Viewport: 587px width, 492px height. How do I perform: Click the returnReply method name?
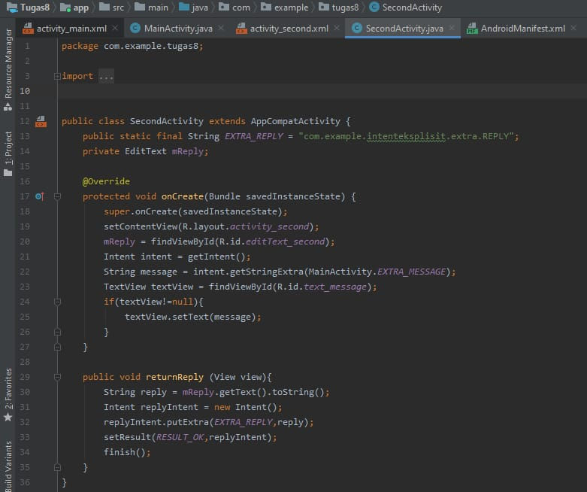[x=175, y=377]
